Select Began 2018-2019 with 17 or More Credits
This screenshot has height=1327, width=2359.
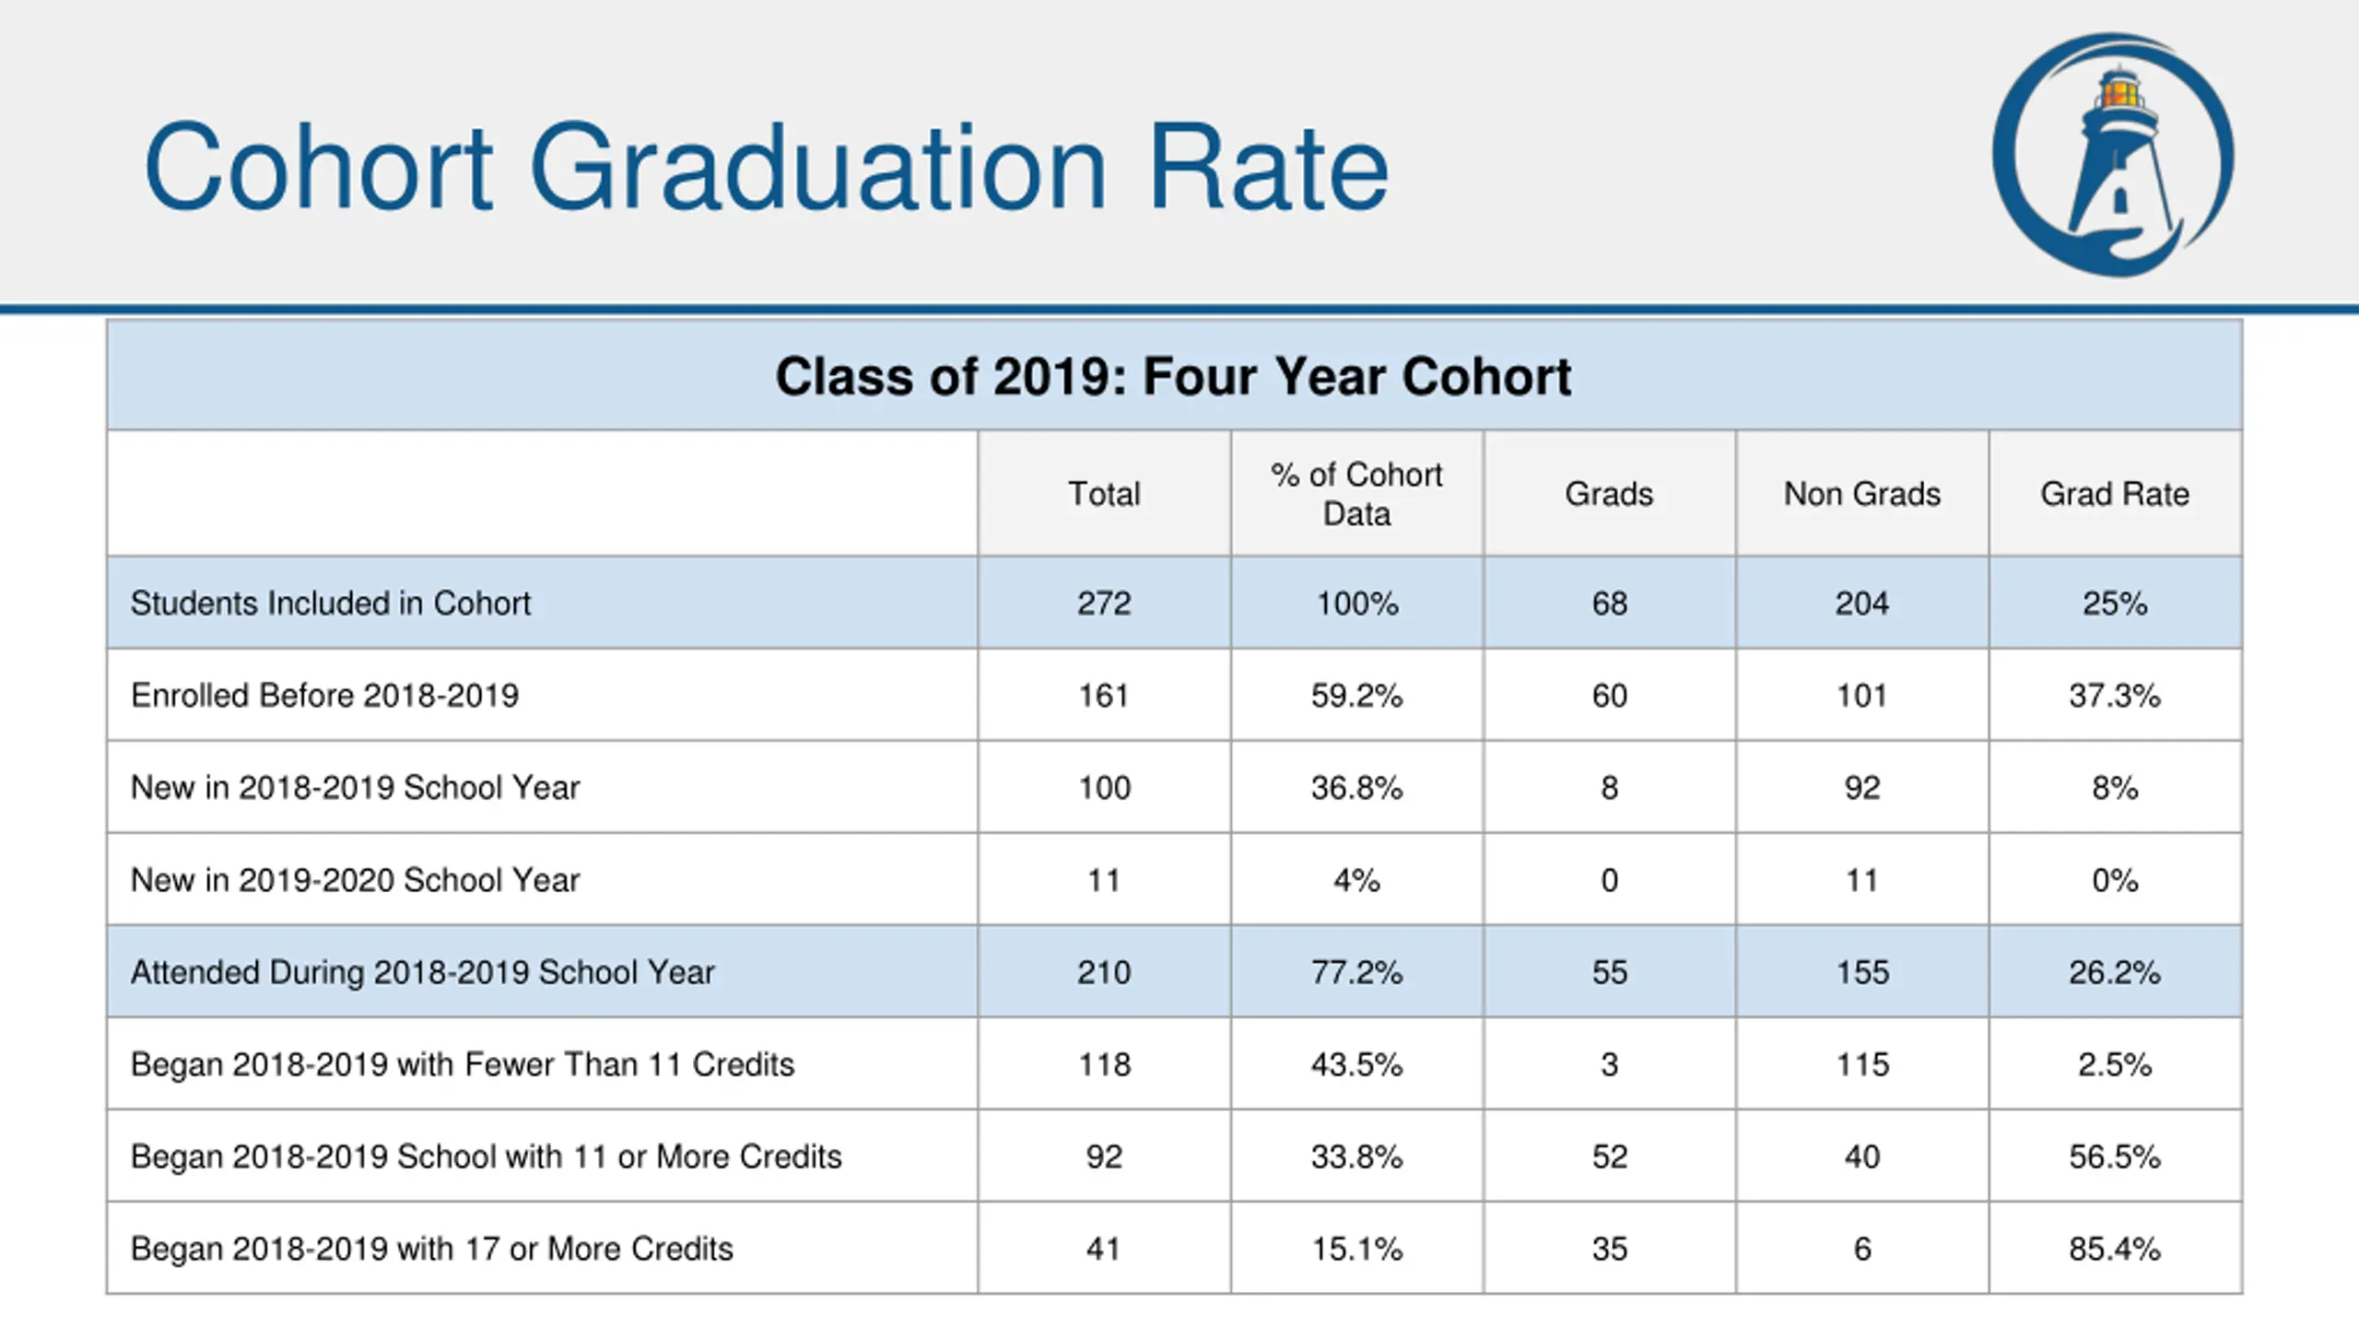(431, 1249)
